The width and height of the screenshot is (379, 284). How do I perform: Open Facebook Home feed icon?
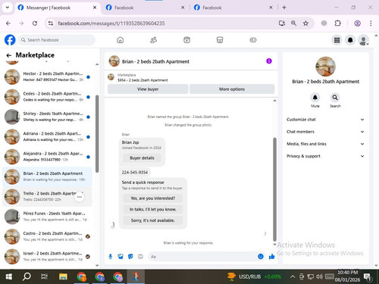tap(121, 40)
